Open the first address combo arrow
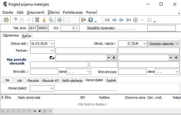181x115 pixels. pos(108,57)
